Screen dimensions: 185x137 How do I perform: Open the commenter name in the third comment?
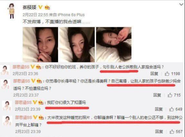pos(23,102)
